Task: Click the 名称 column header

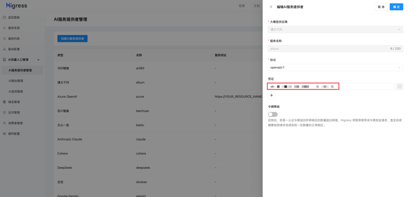Action: pyautogui.click(x=139, y=55)
